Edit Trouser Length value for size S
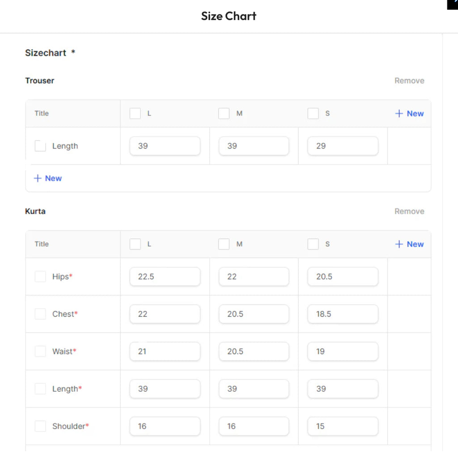This screenshot has width=458, height=474. [x=343, y=146]
